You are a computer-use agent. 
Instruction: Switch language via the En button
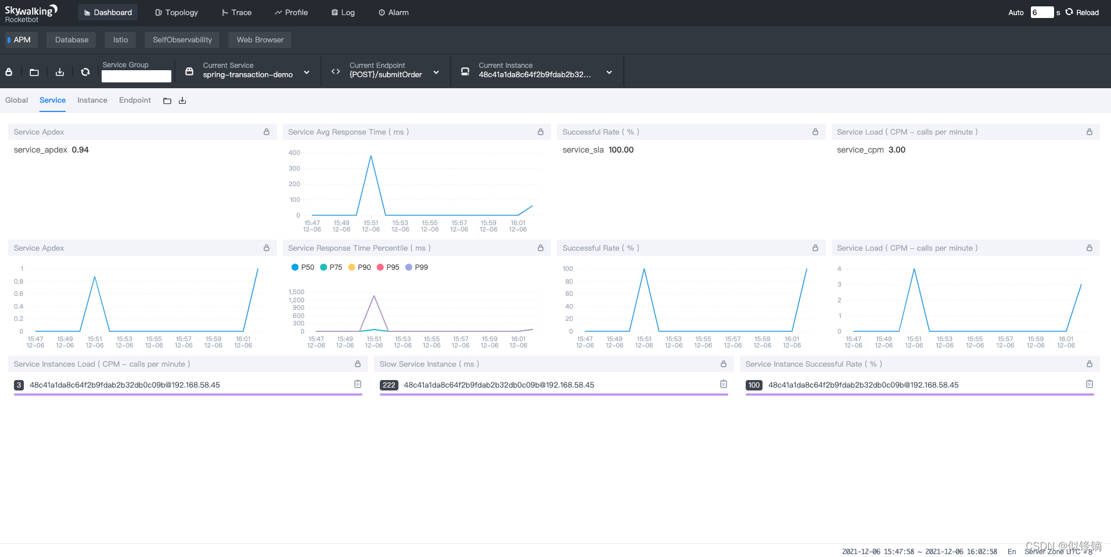(x=1012, y=551)
